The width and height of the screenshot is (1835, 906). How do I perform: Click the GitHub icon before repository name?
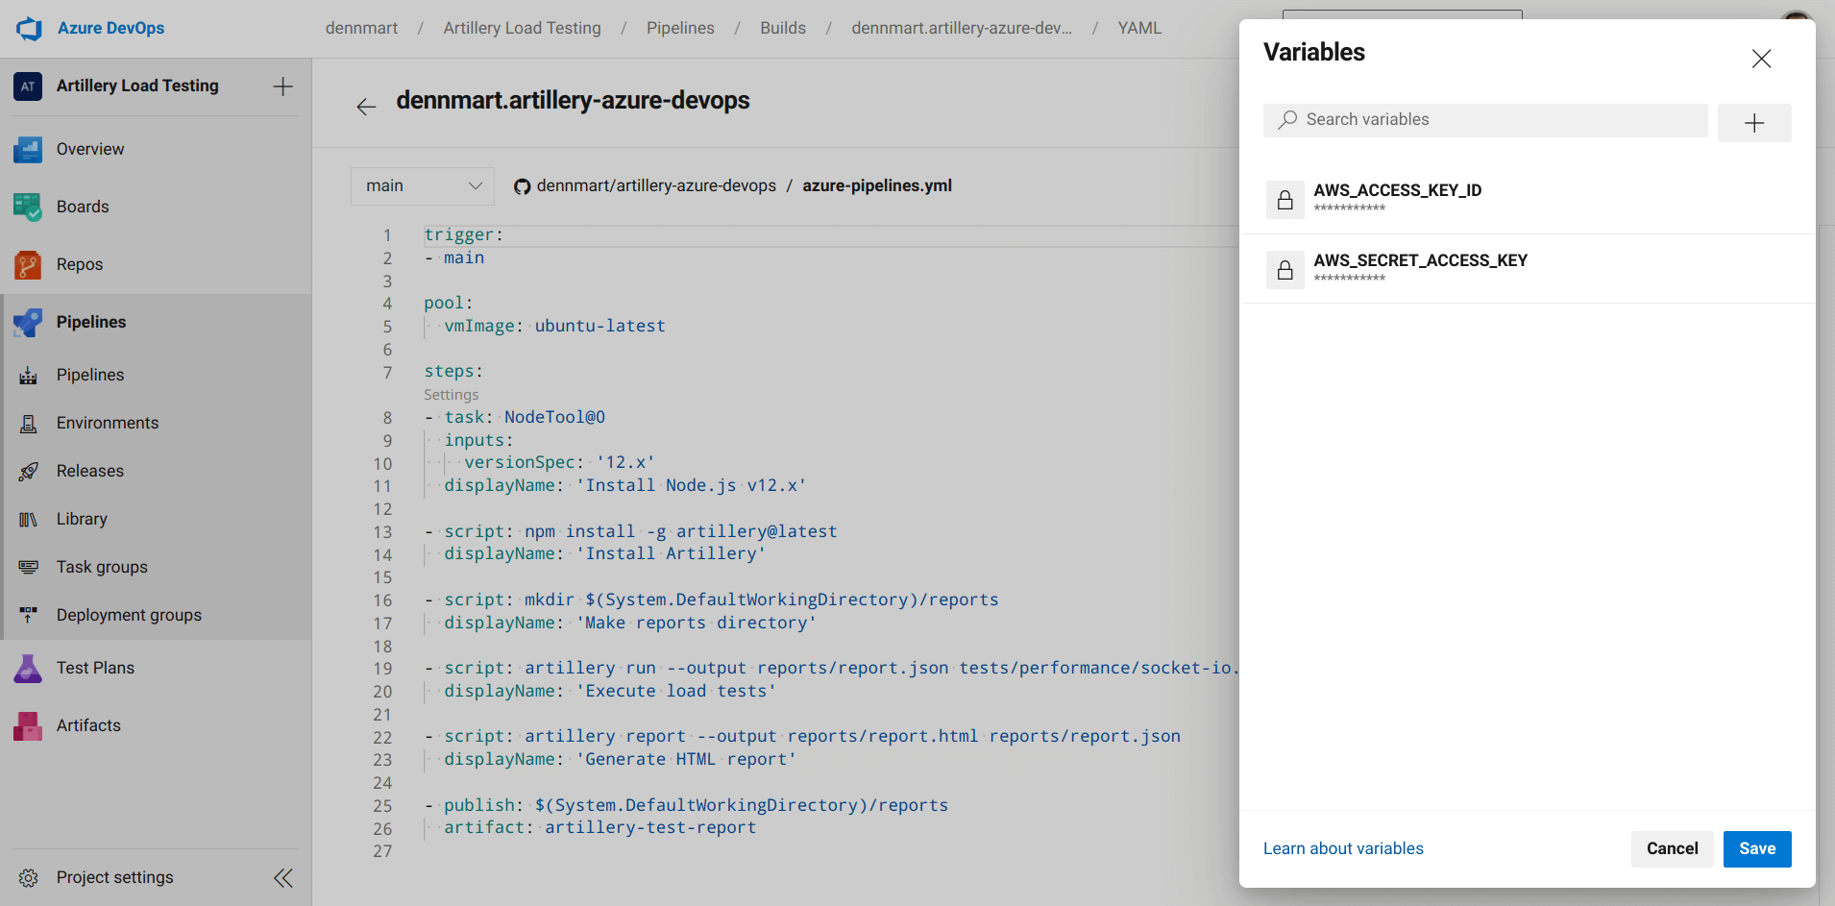tap(522, 186)
